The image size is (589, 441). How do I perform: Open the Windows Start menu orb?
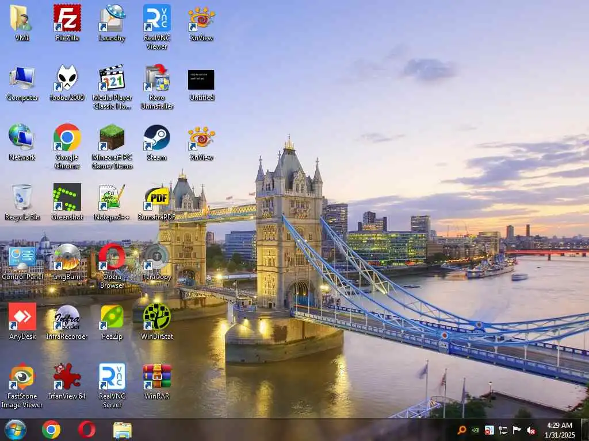(x=16, y=430)
